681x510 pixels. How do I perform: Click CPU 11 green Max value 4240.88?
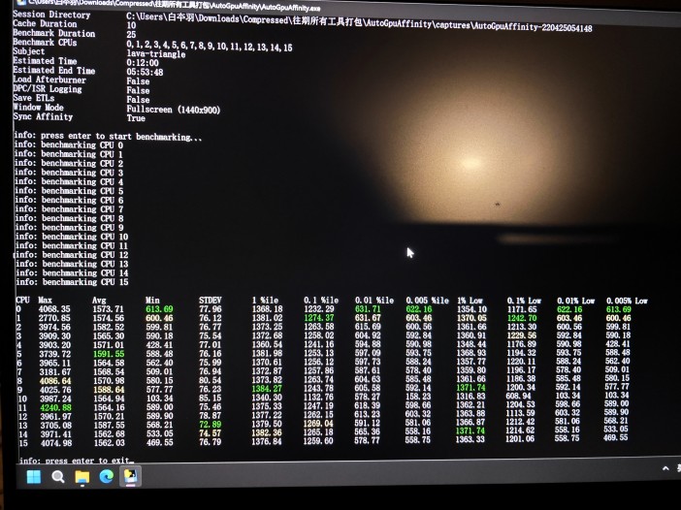pos(55,407)
